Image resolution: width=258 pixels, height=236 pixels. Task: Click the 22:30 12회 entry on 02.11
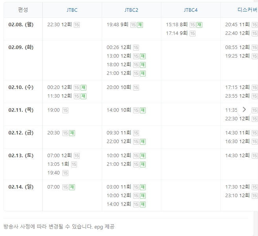pyautogui.click(x=237, y=118)
